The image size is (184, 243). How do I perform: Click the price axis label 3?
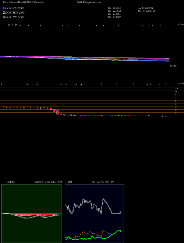pyautogui.click(x=176, y=110)
